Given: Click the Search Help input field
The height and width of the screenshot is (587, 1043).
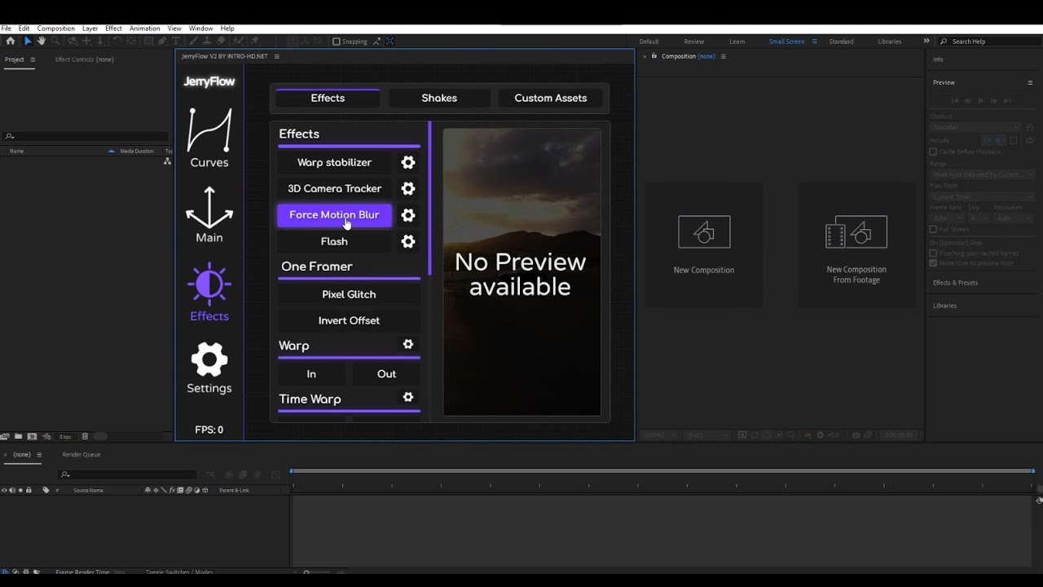Looking at the screenshot, I should pyautogui.click(x=986, y=42).
